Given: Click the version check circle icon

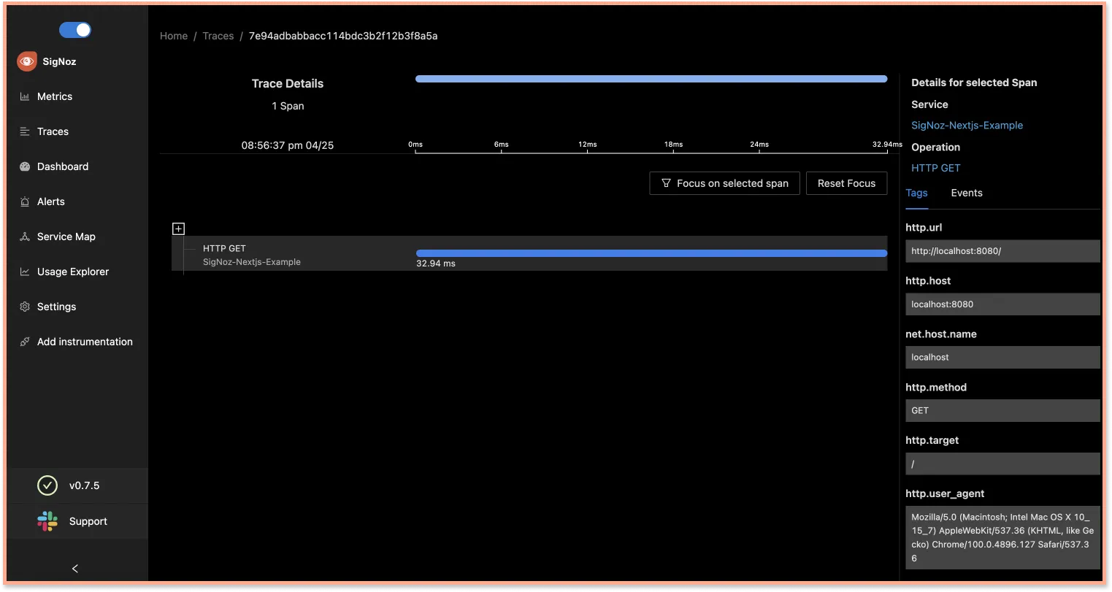Looking at the screenshot, I should click(47, 485).
